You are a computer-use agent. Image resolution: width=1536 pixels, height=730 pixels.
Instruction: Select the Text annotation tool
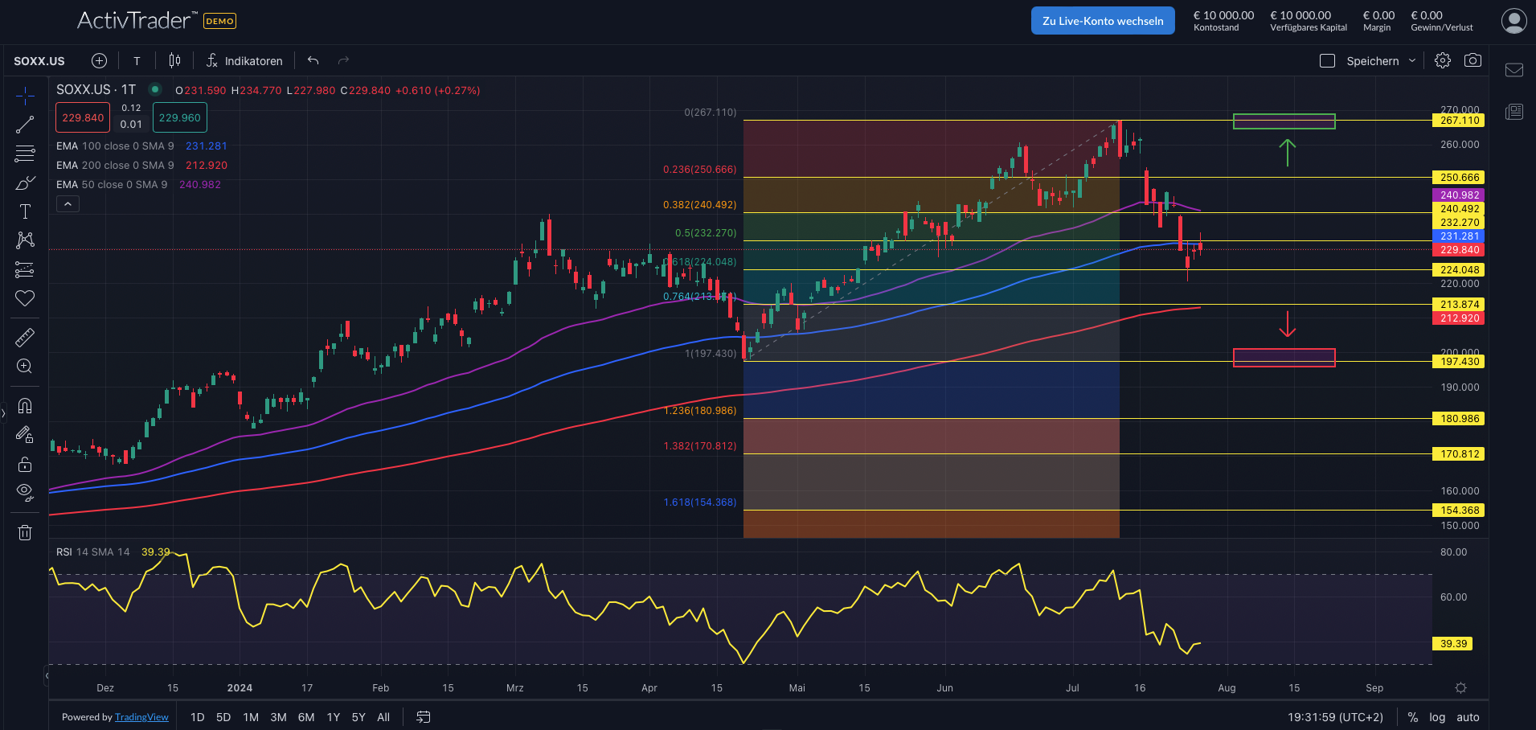(x=25, y=211)
